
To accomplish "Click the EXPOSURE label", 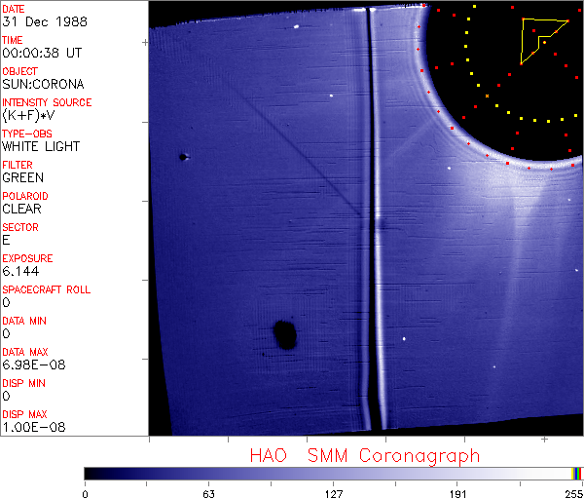I will point(27,258).
